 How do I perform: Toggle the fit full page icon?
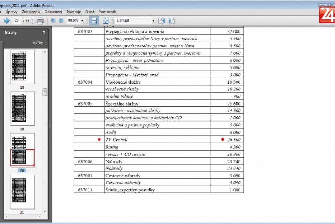pos(105,20)
